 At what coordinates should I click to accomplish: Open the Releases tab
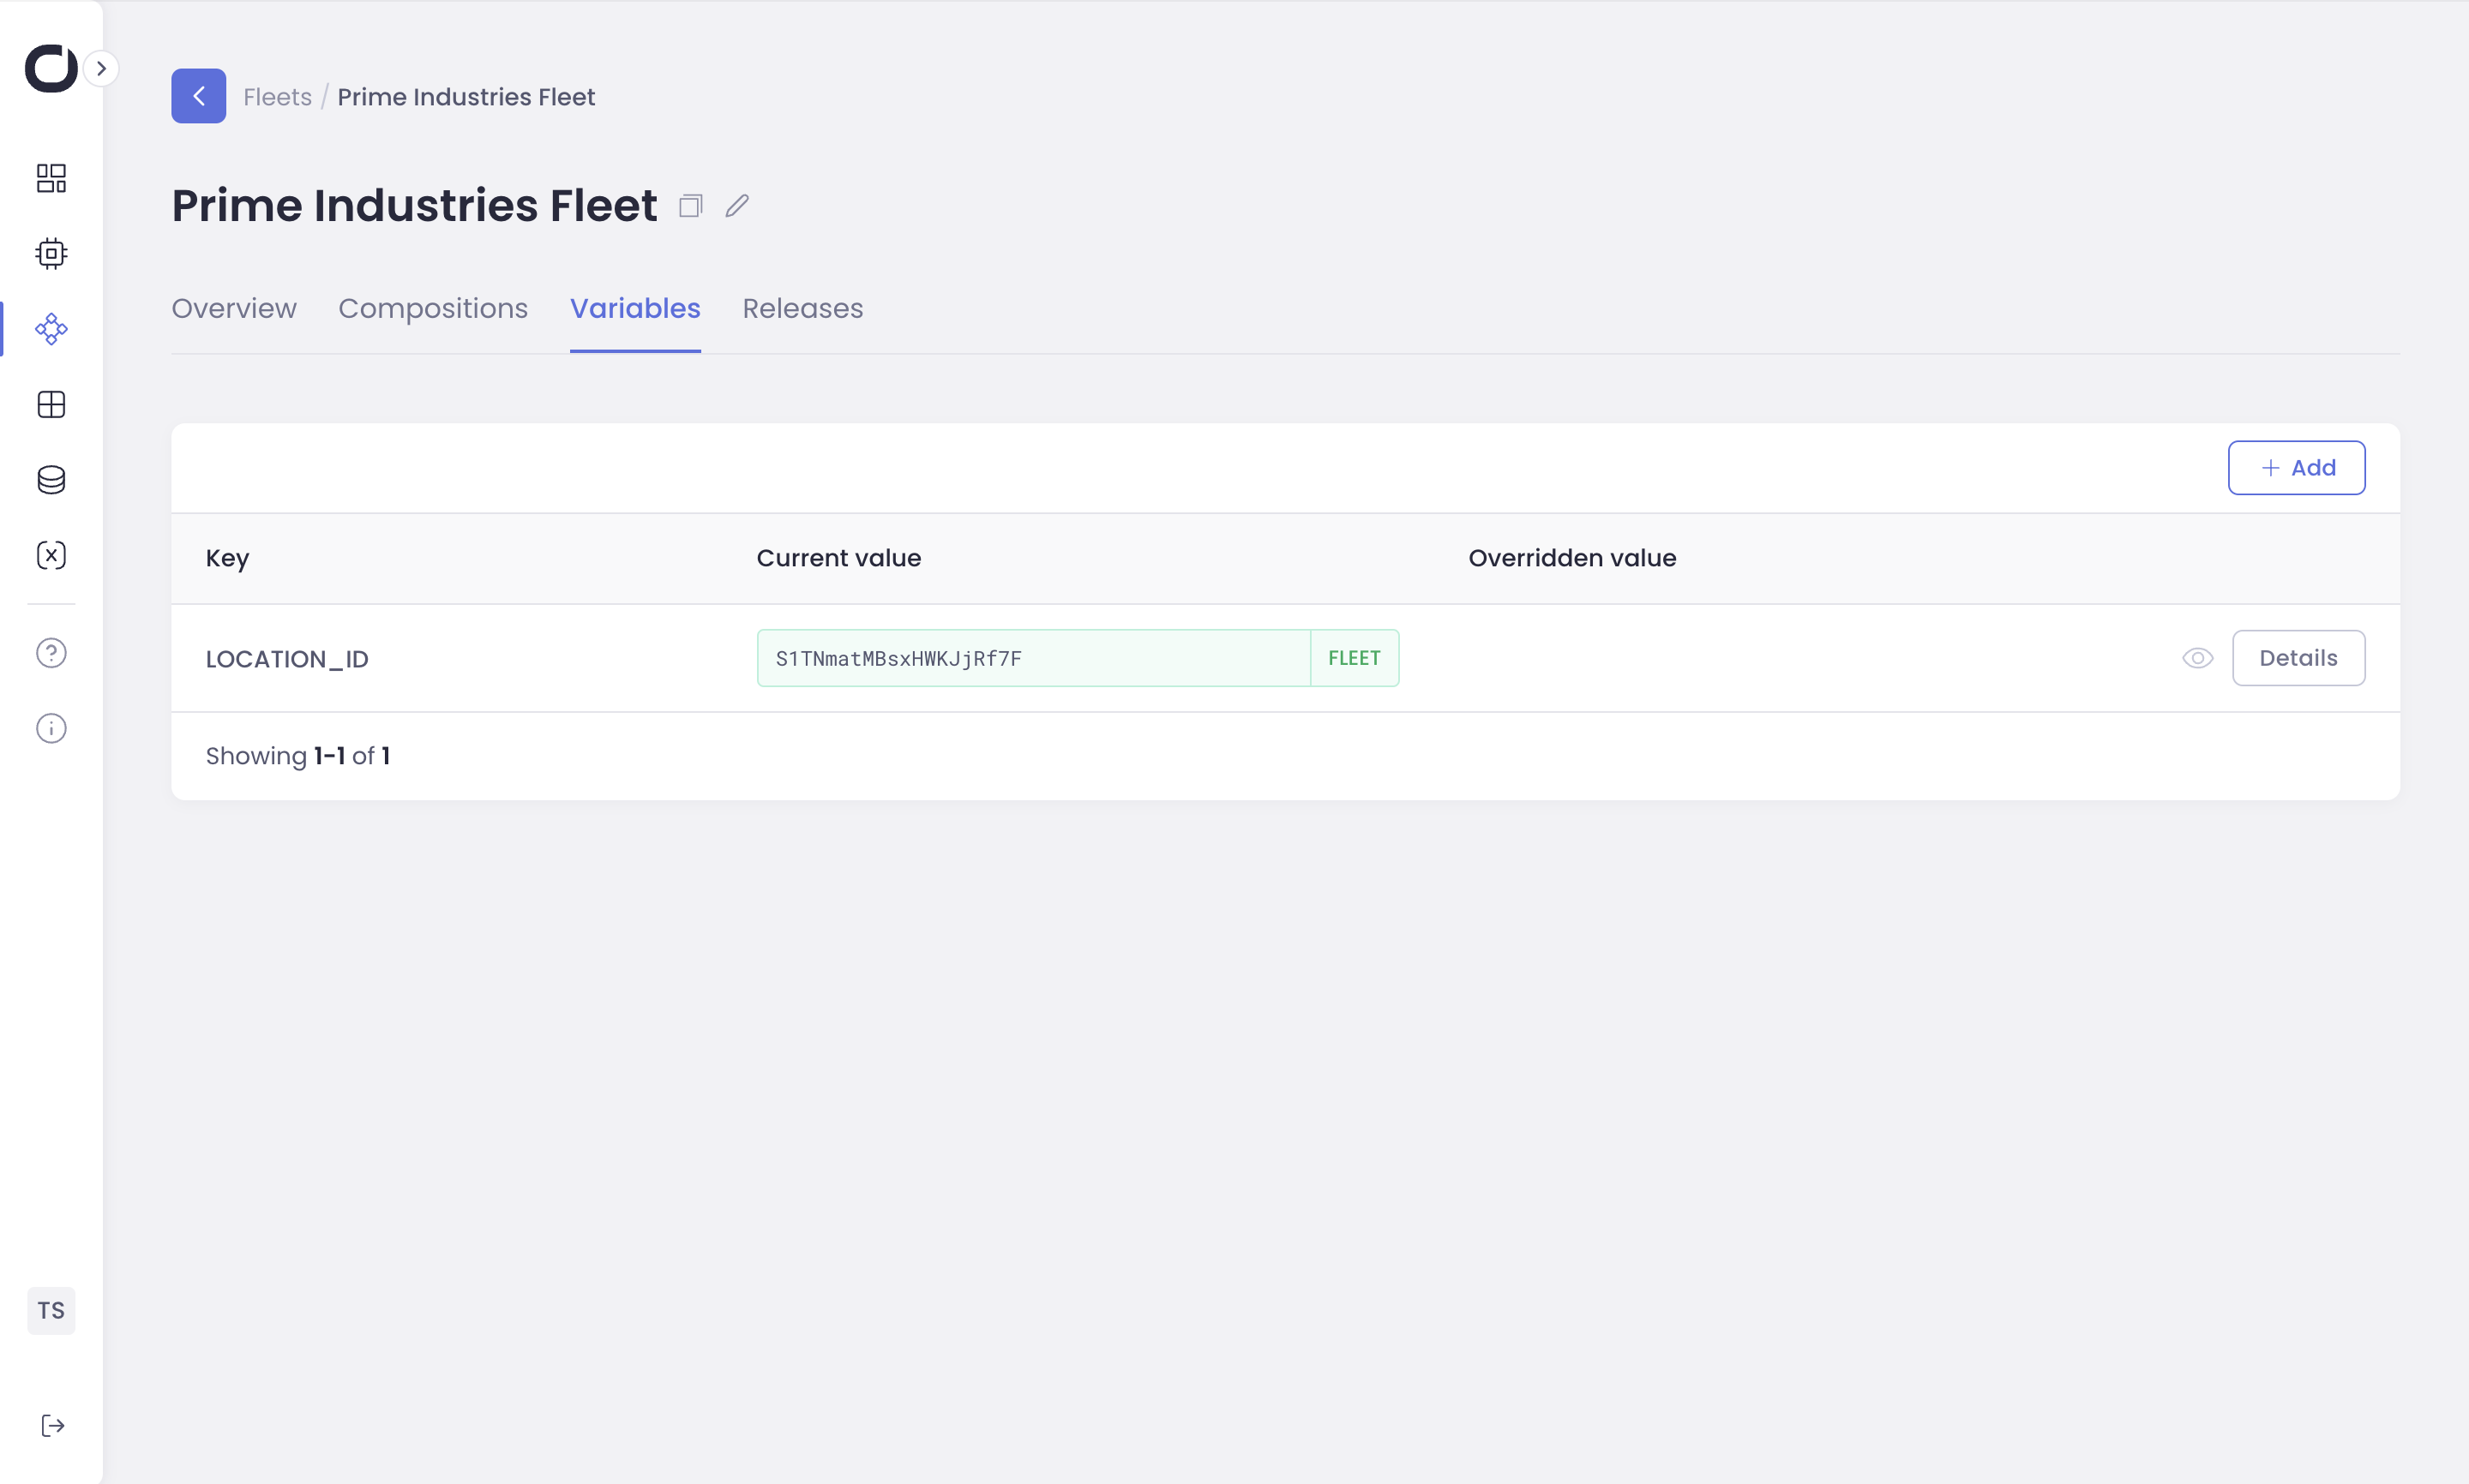pyautogui.click(x=802, y=308)
